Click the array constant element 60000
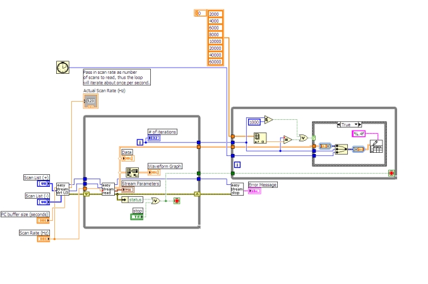428x284 pixels. [215, 62]
